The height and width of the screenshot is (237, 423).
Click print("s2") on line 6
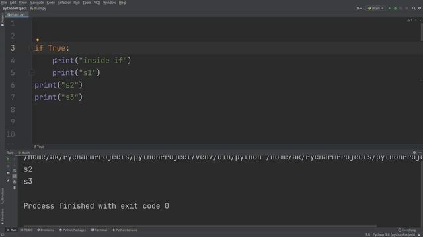click(x=59, y=85)
